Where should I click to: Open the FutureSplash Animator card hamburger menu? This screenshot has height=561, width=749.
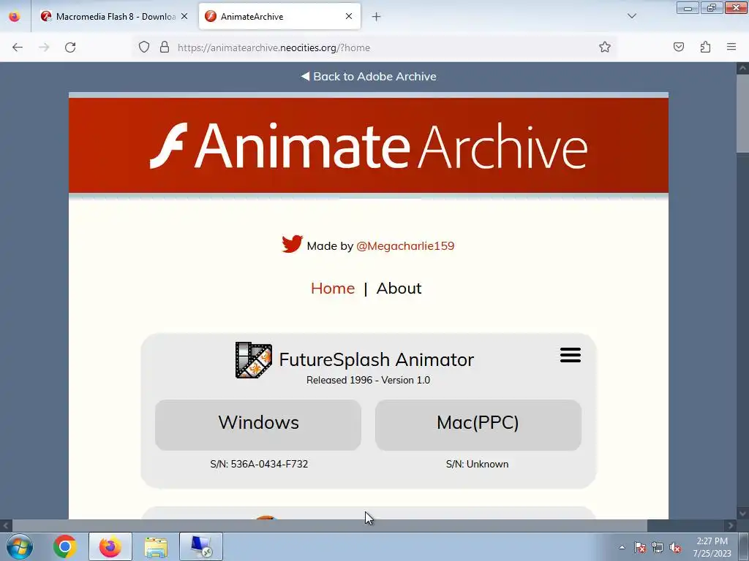[x=571, y=355]
